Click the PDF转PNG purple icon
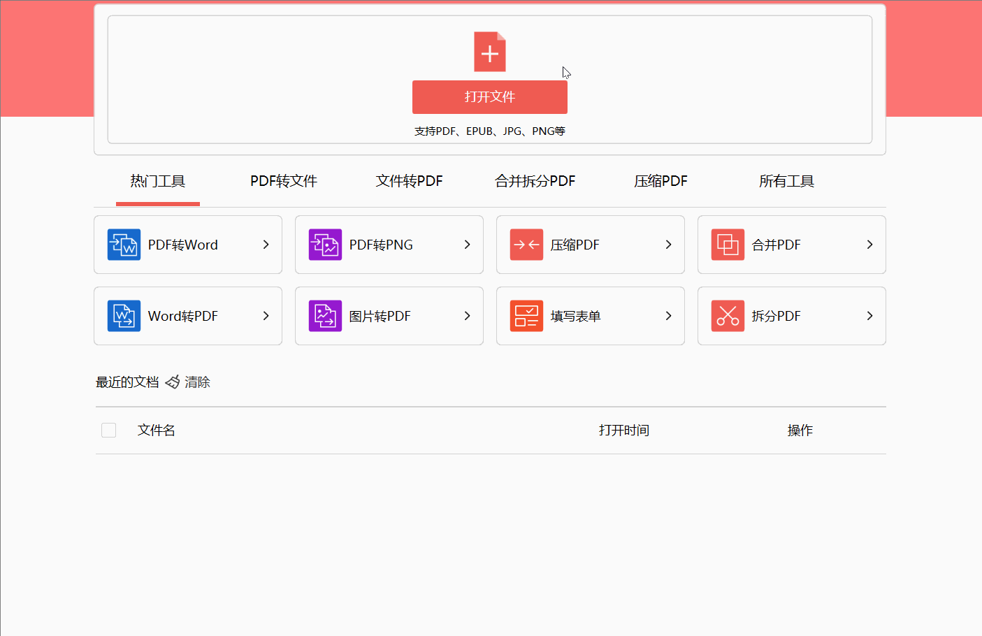982x636 pixels. click(x=325, y=245)
